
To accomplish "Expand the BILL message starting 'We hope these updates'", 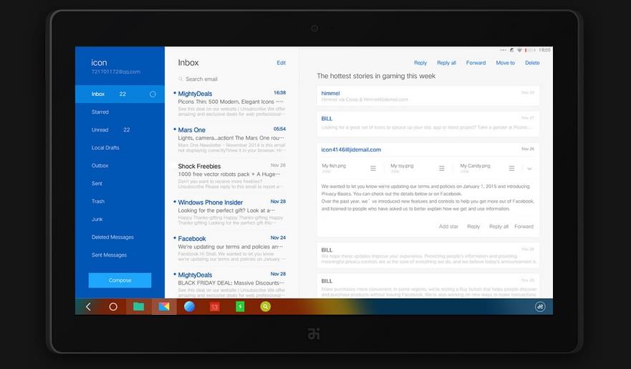I will (x=428, y=255).
